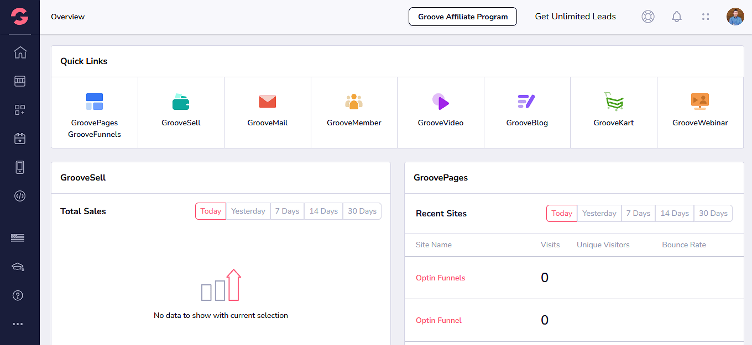Open the user profile avatar
Viewport: 752px width, 345px height.
(735, 17)
